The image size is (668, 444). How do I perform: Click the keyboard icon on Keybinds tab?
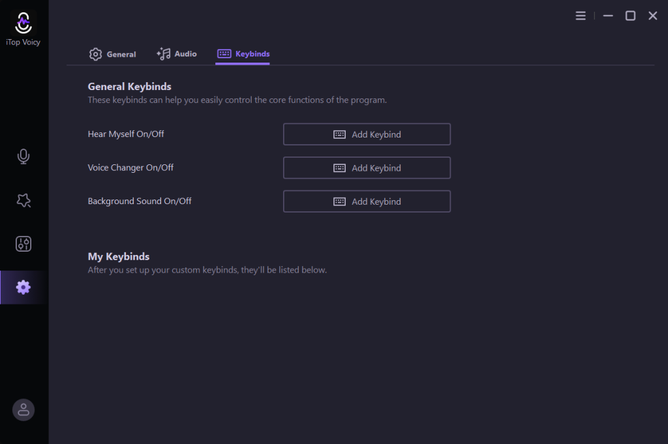pos(224,54)
